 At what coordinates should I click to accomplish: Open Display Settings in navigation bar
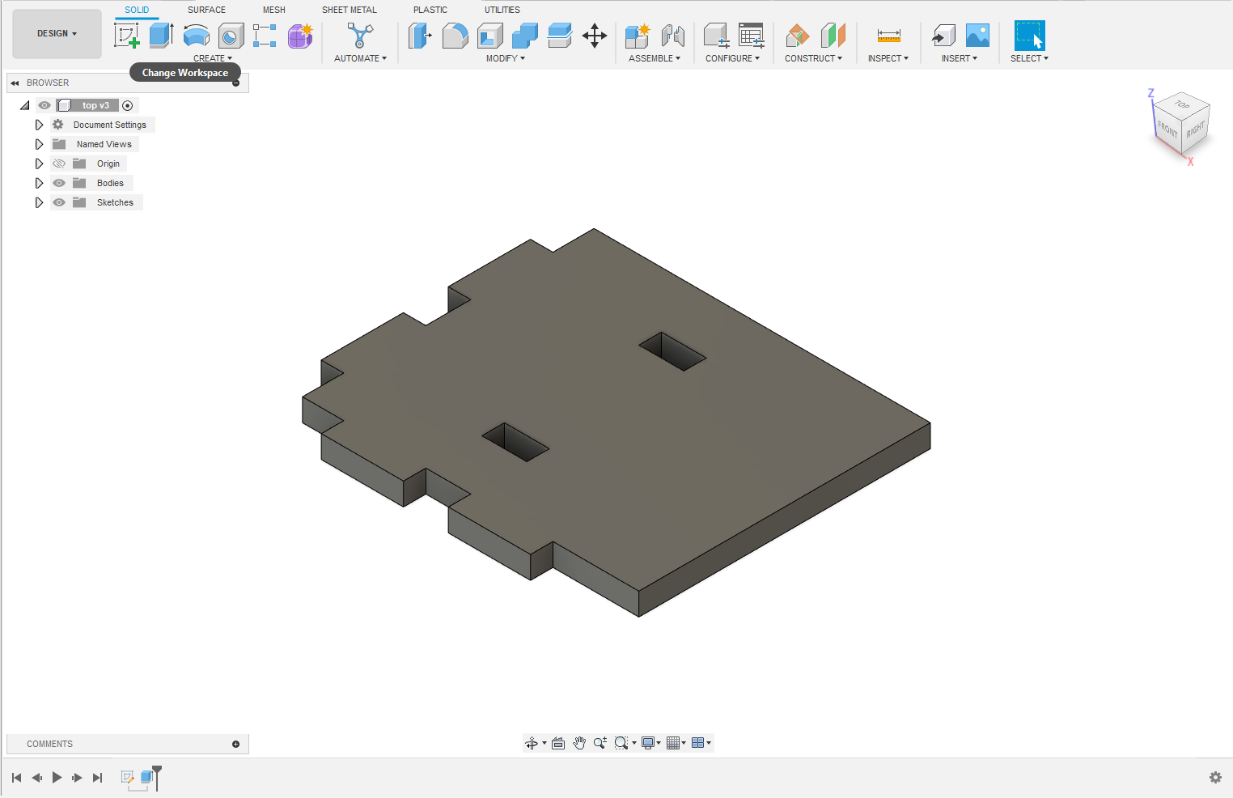[x=648, y=743]
